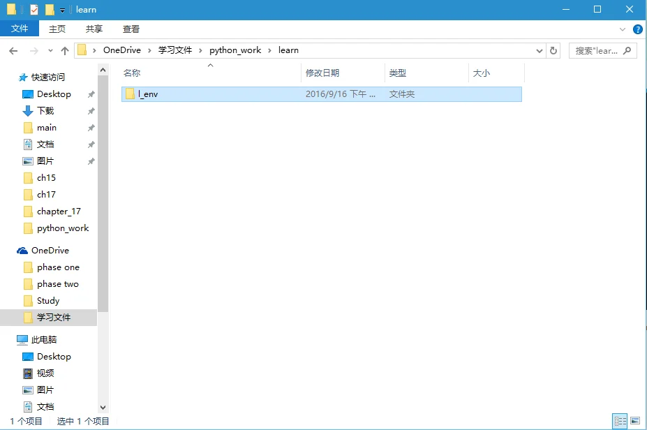Go forward with the right arrow
The image size is (647, 430).
(x=34, y=51)
